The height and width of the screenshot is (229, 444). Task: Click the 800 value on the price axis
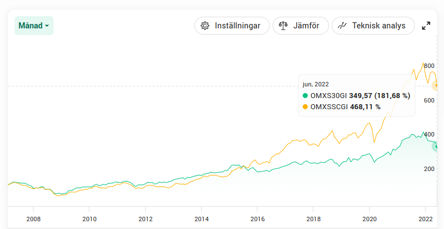(429, 66)
